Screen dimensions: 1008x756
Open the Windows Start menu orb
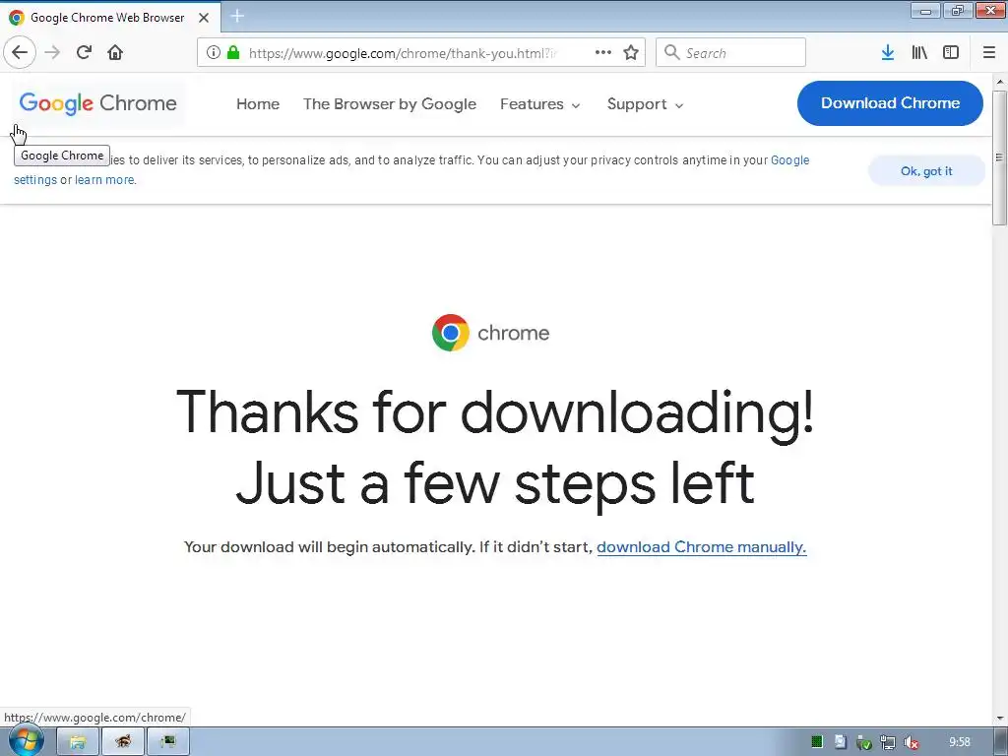coord(26,741)
